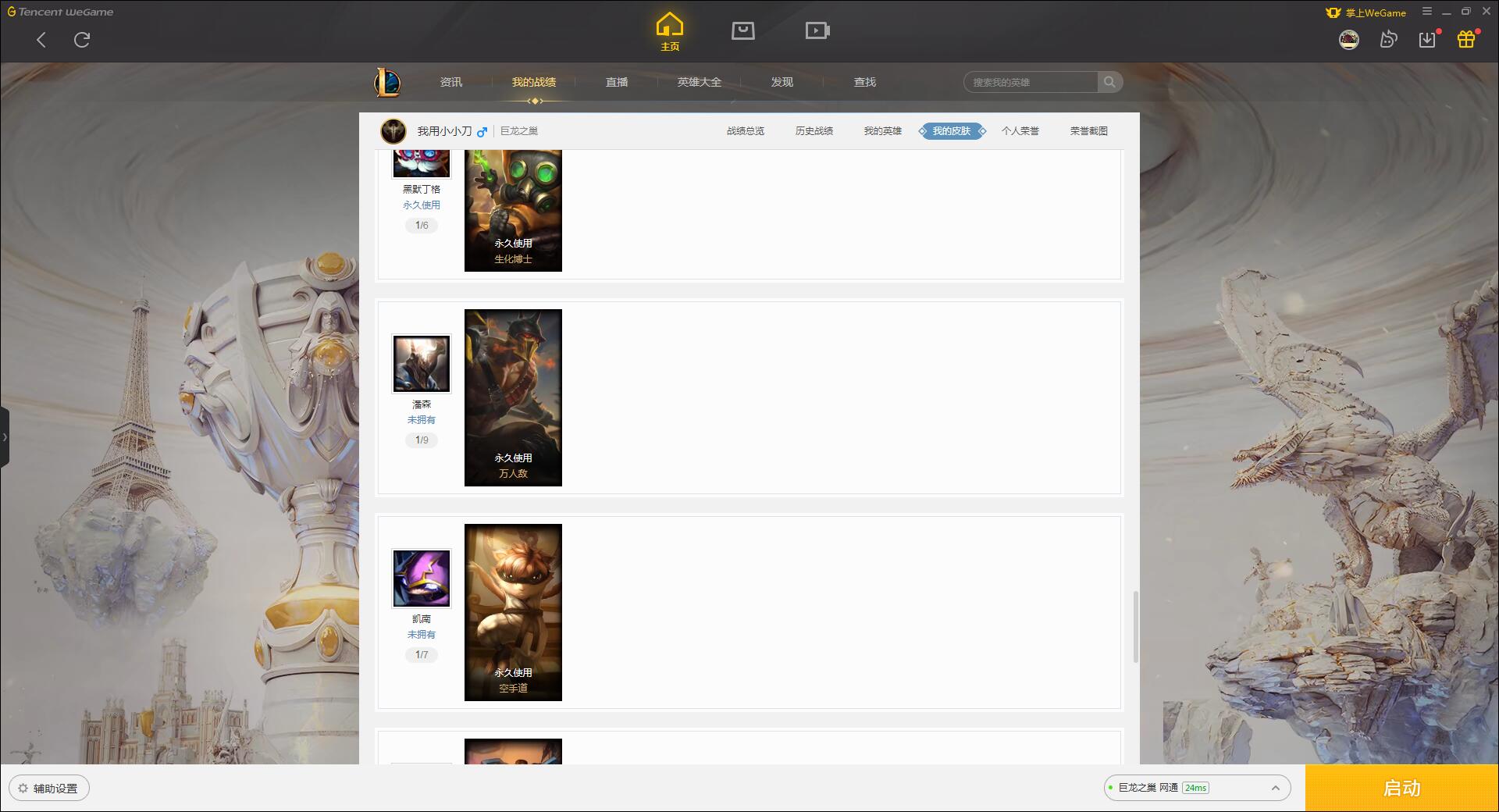Open the 我的战绩 tab
This screenshot has width=1499, height=812.
pyautogui.click(x=534, y=82)
